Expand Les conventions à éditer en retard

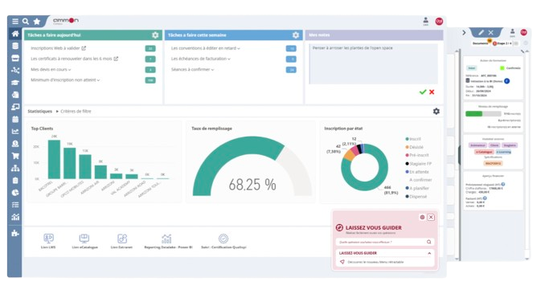click(205, 48)
